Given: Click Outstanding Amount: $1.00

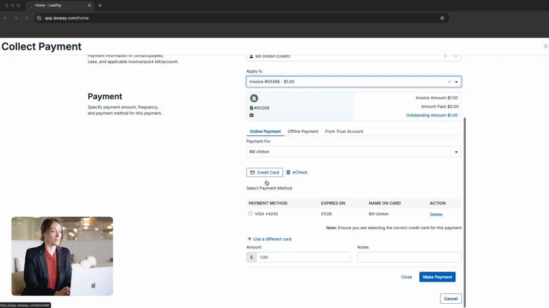Looking at the screenshot, I should coord(432,115).
